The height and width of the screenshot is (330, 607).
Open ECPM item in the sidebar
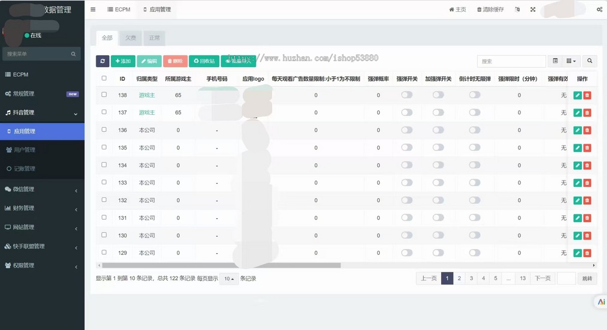pos(42,74)
